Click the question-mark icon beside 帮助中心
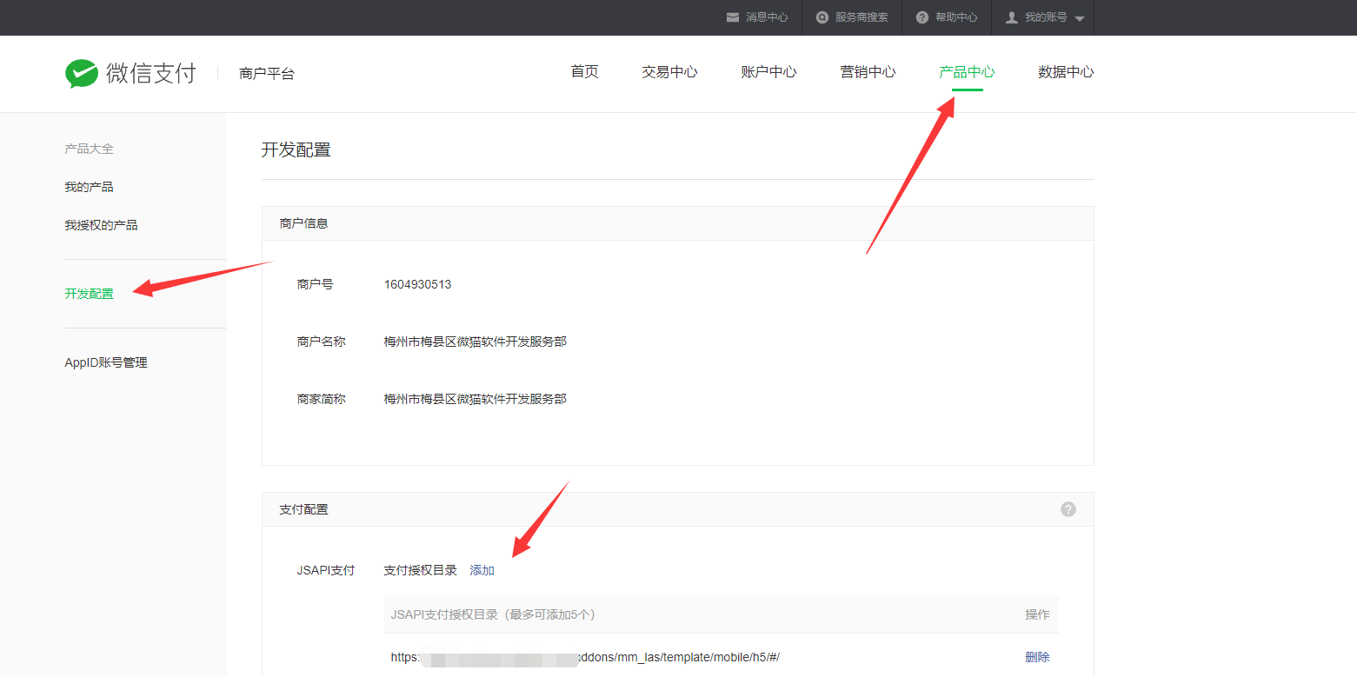 pyautogui.click(x=922, y=17)
